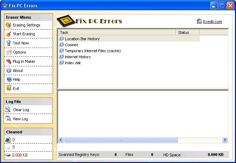Click the hard drive icon in Cleaned panel
The height and width of the screenshot is (163, 236).
(x=8, y=155)
